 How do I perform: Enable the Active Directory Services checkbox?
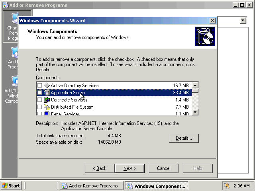39,86
